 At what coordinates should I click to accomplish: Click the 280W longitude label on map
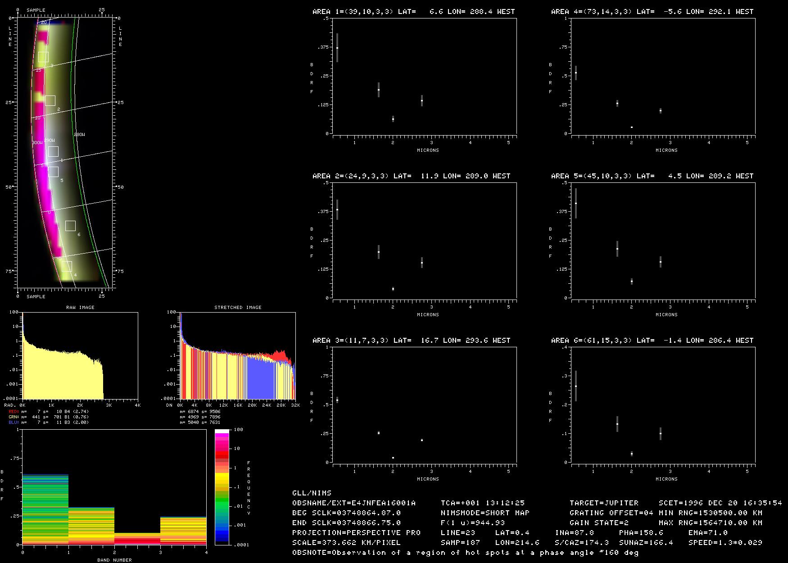79,135
